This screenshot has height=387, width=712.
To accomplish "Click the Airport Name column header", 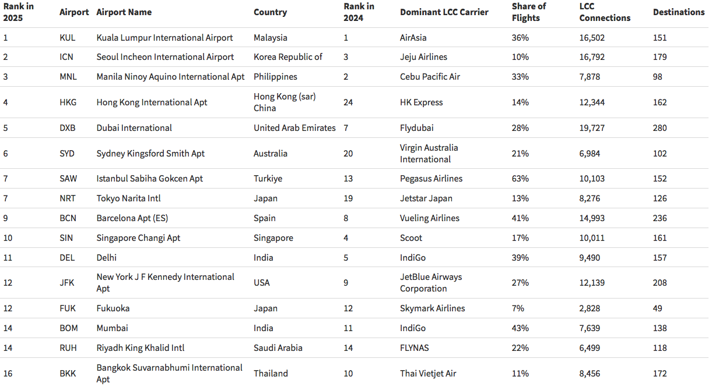I will tap(124, 12).
